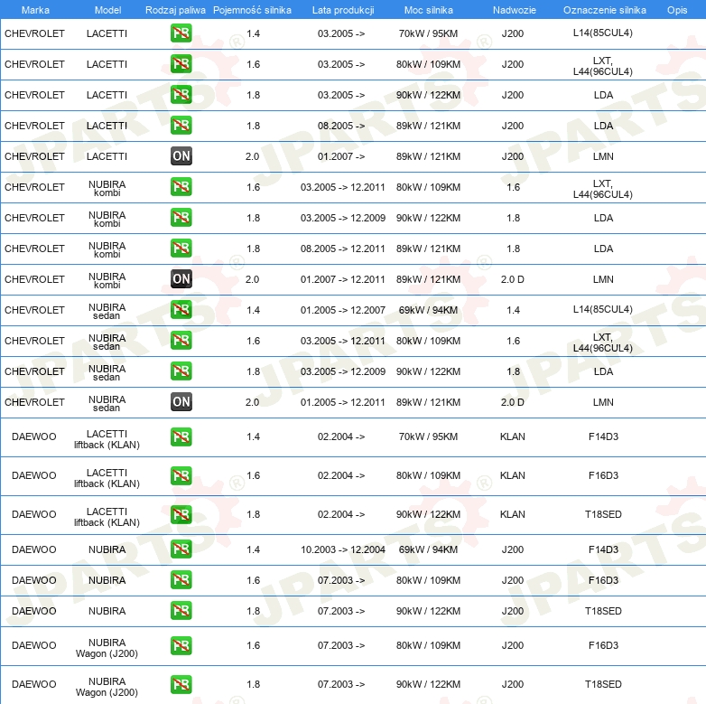
Task: Click T18SED engine code in Nubira Wagon row
Action: point(603,684)
